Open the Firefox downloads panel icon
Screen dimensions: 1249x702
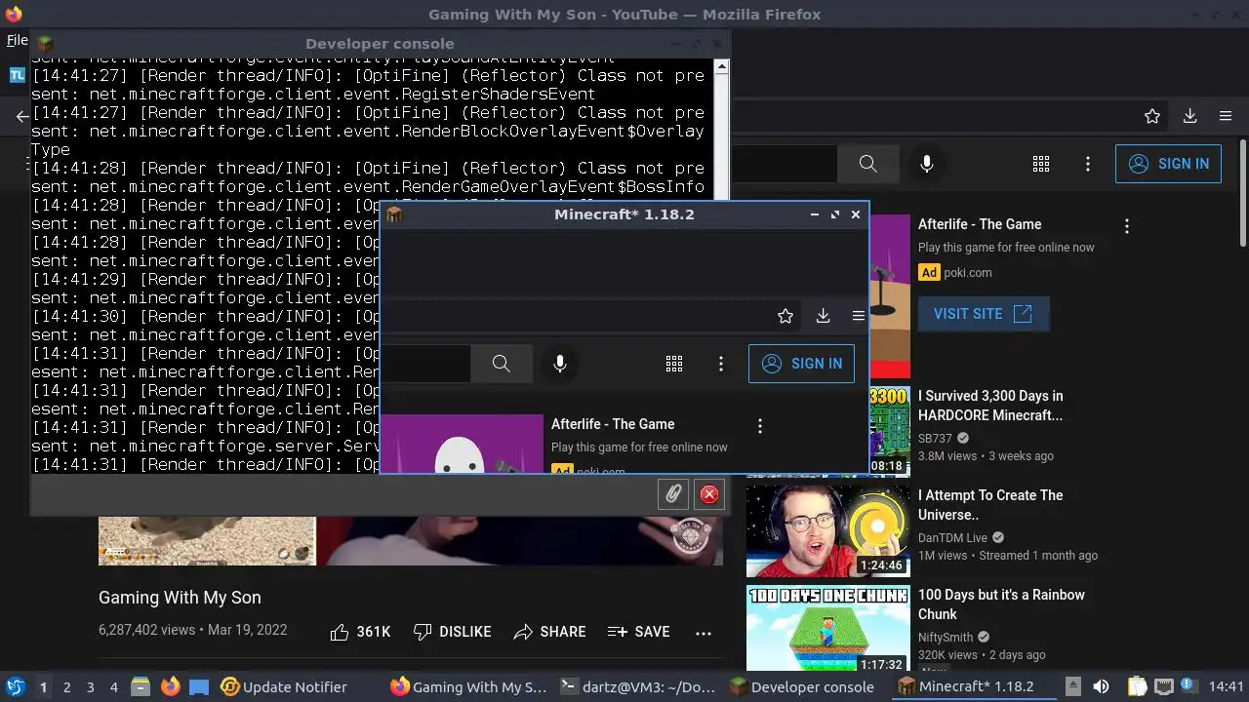[1189, 116]
